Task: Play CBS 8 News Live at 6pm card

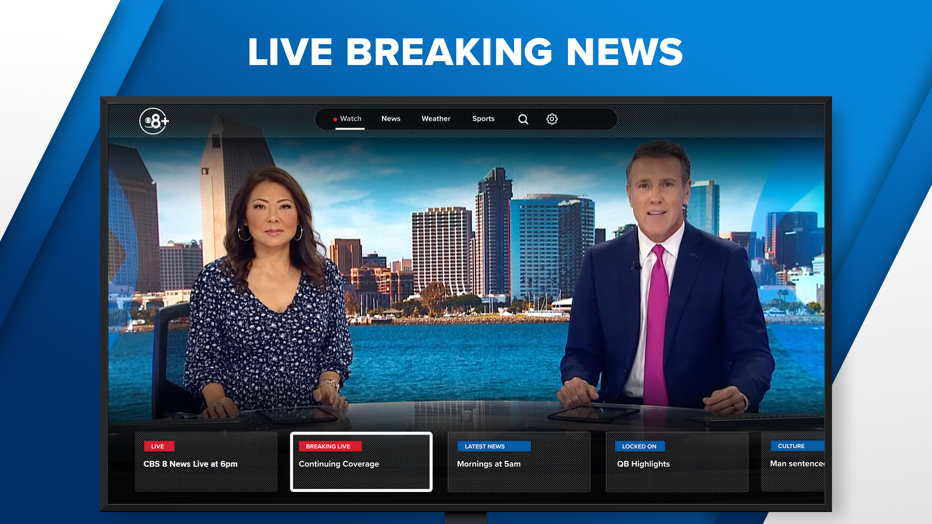Action: click(206, 462)
